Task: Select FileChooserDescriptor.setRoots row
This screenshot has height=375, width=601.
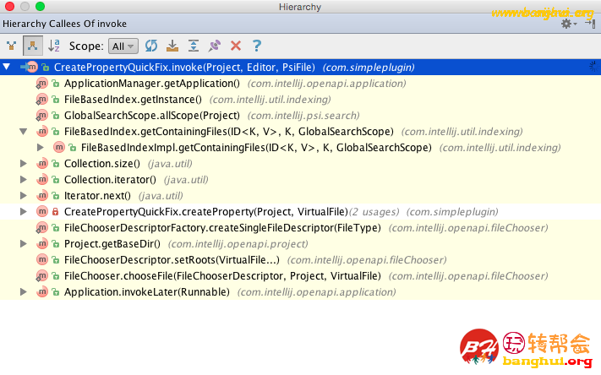Action: (301, 260)
